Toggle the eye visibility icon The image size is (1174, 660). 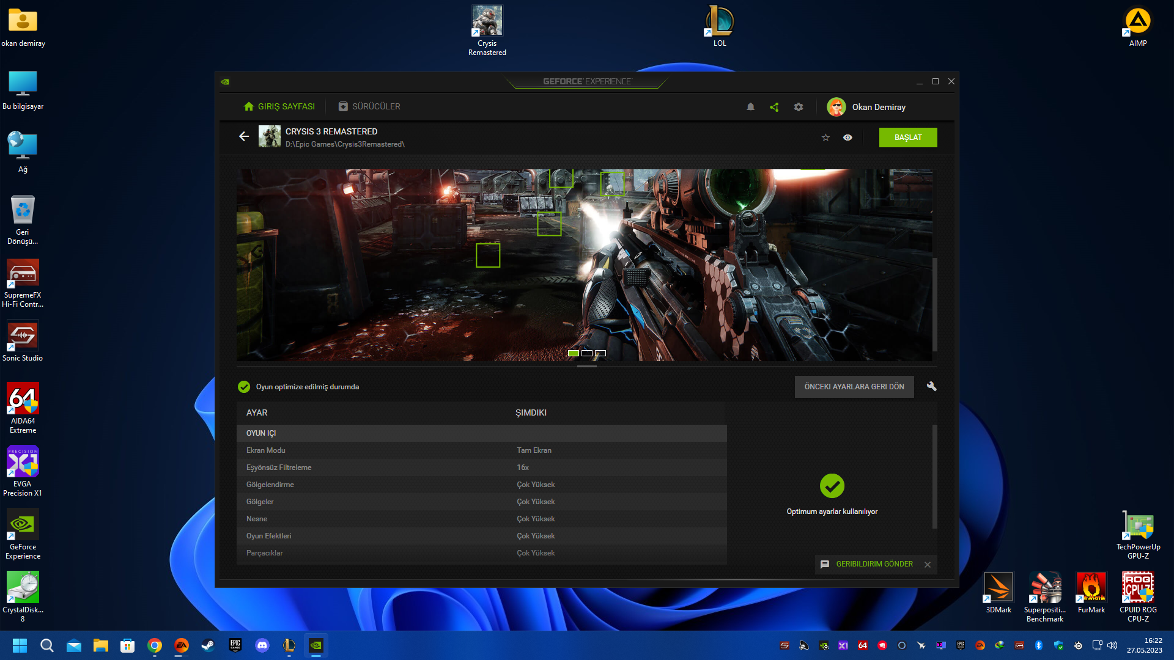click(x=847, y=137)
